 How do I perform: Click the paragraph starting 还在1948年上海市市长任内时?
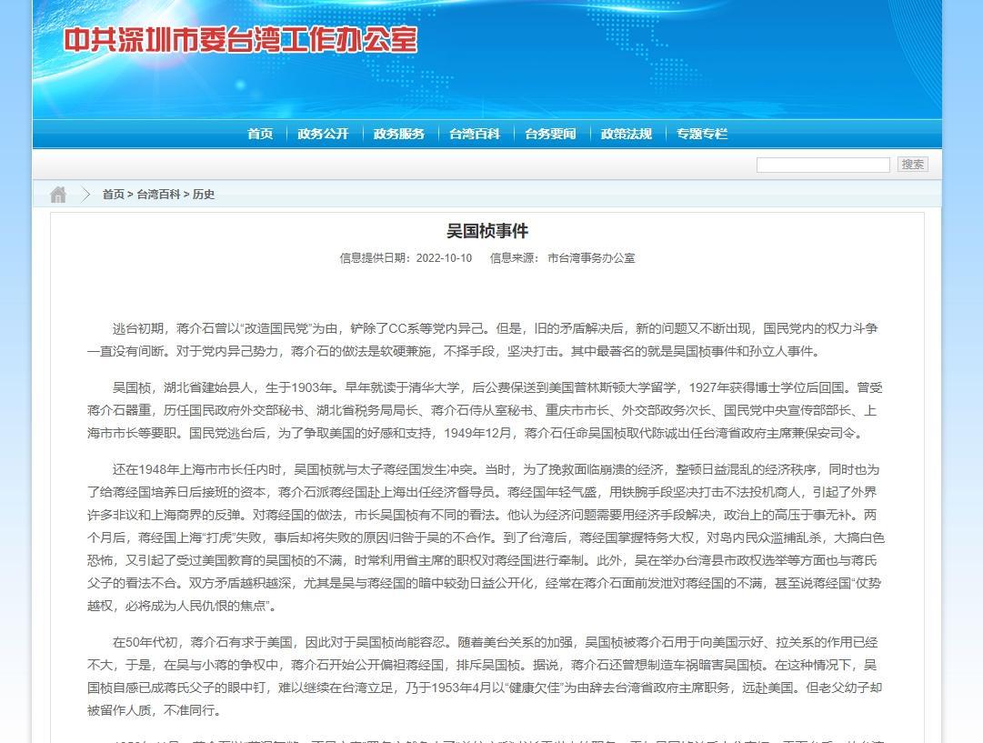[x=486, y=537]
